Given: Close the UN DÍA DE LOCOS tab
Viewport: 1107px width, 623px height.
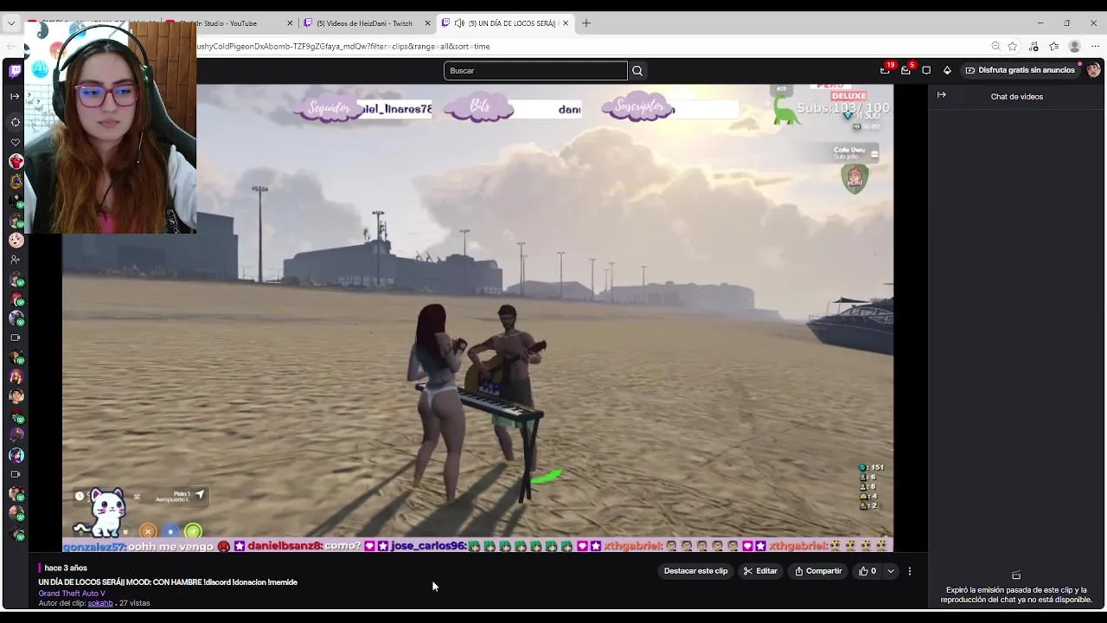Looking at the screenshot, I should point(566,23).
